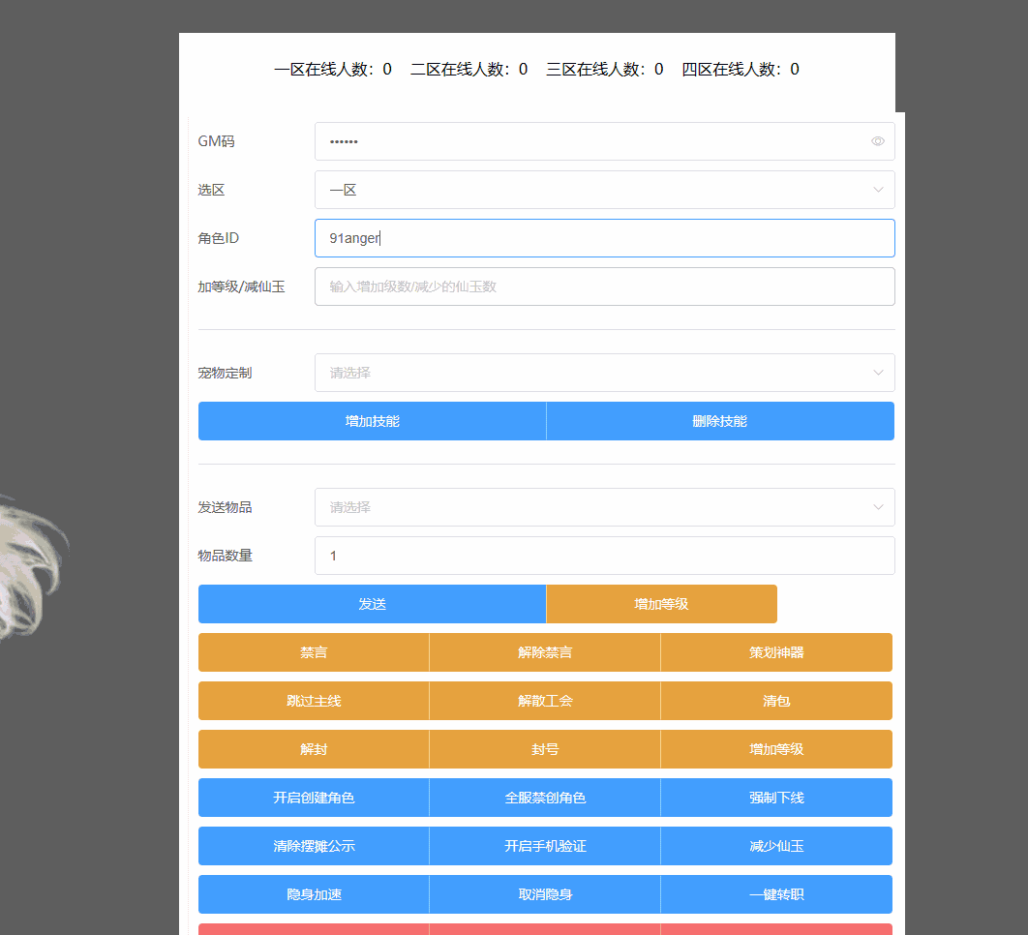Click the 开启创建角色 button
The image size is (1028, 935).
coord(313,797)
